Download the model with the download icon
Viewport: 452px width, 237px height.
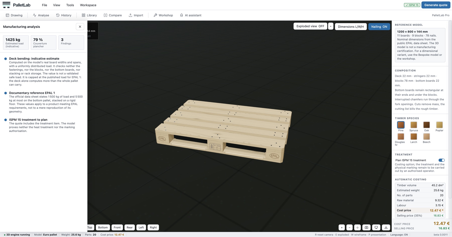(386, 227)
